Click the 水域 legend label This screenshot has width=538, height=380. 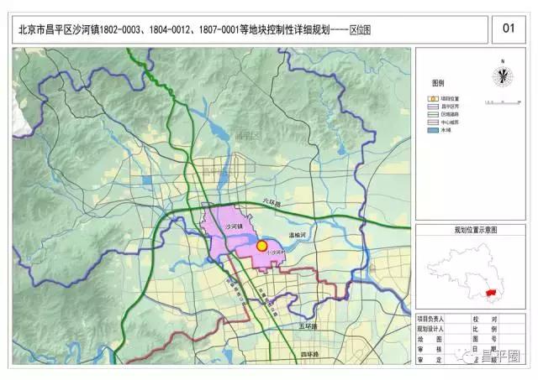point(446,130)
